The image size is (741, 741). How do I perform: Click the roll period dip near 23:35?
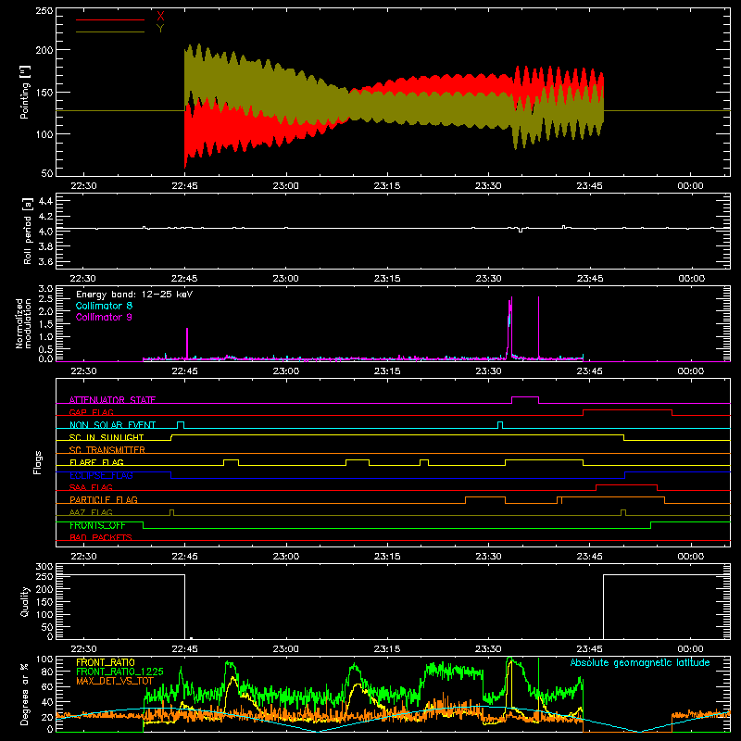(521, 231)
